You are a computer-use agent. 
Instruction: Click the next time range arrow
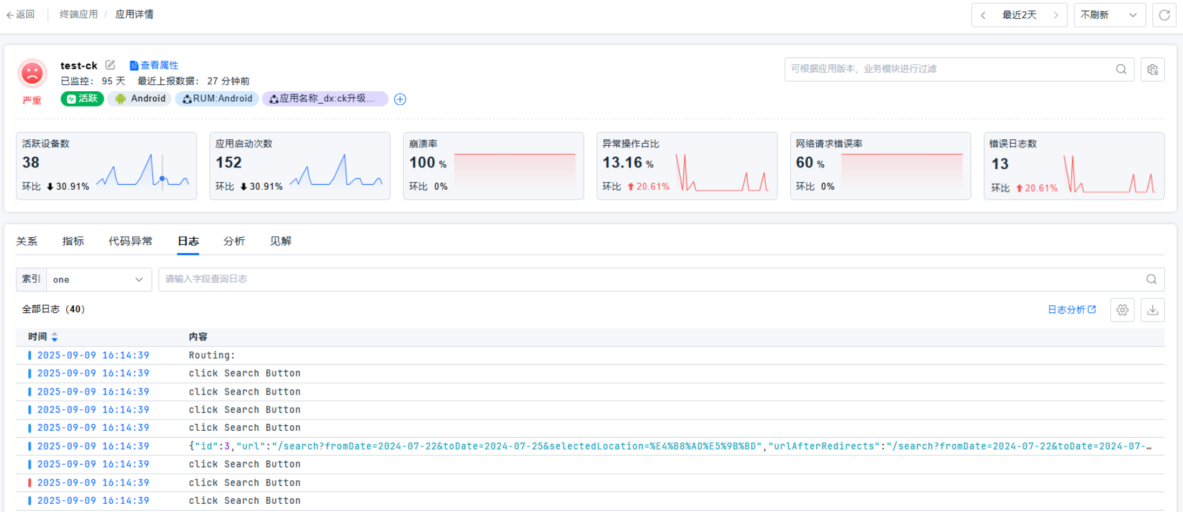click(1056, 15)
